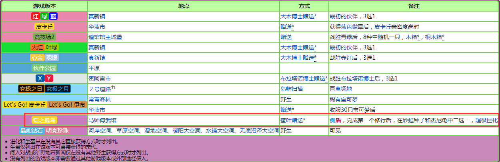The height and width of the screenshot is (162, 500).
Task: Open the 2号道路 location link
Action: pos(100,89)
